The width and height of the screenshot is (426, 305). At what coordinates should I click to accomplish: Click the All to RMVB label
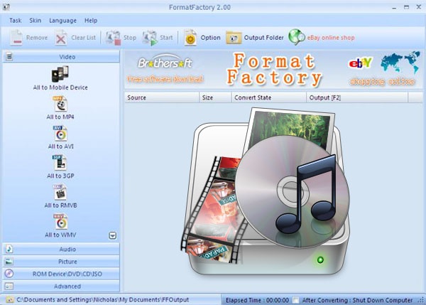(x=60, y=205)
